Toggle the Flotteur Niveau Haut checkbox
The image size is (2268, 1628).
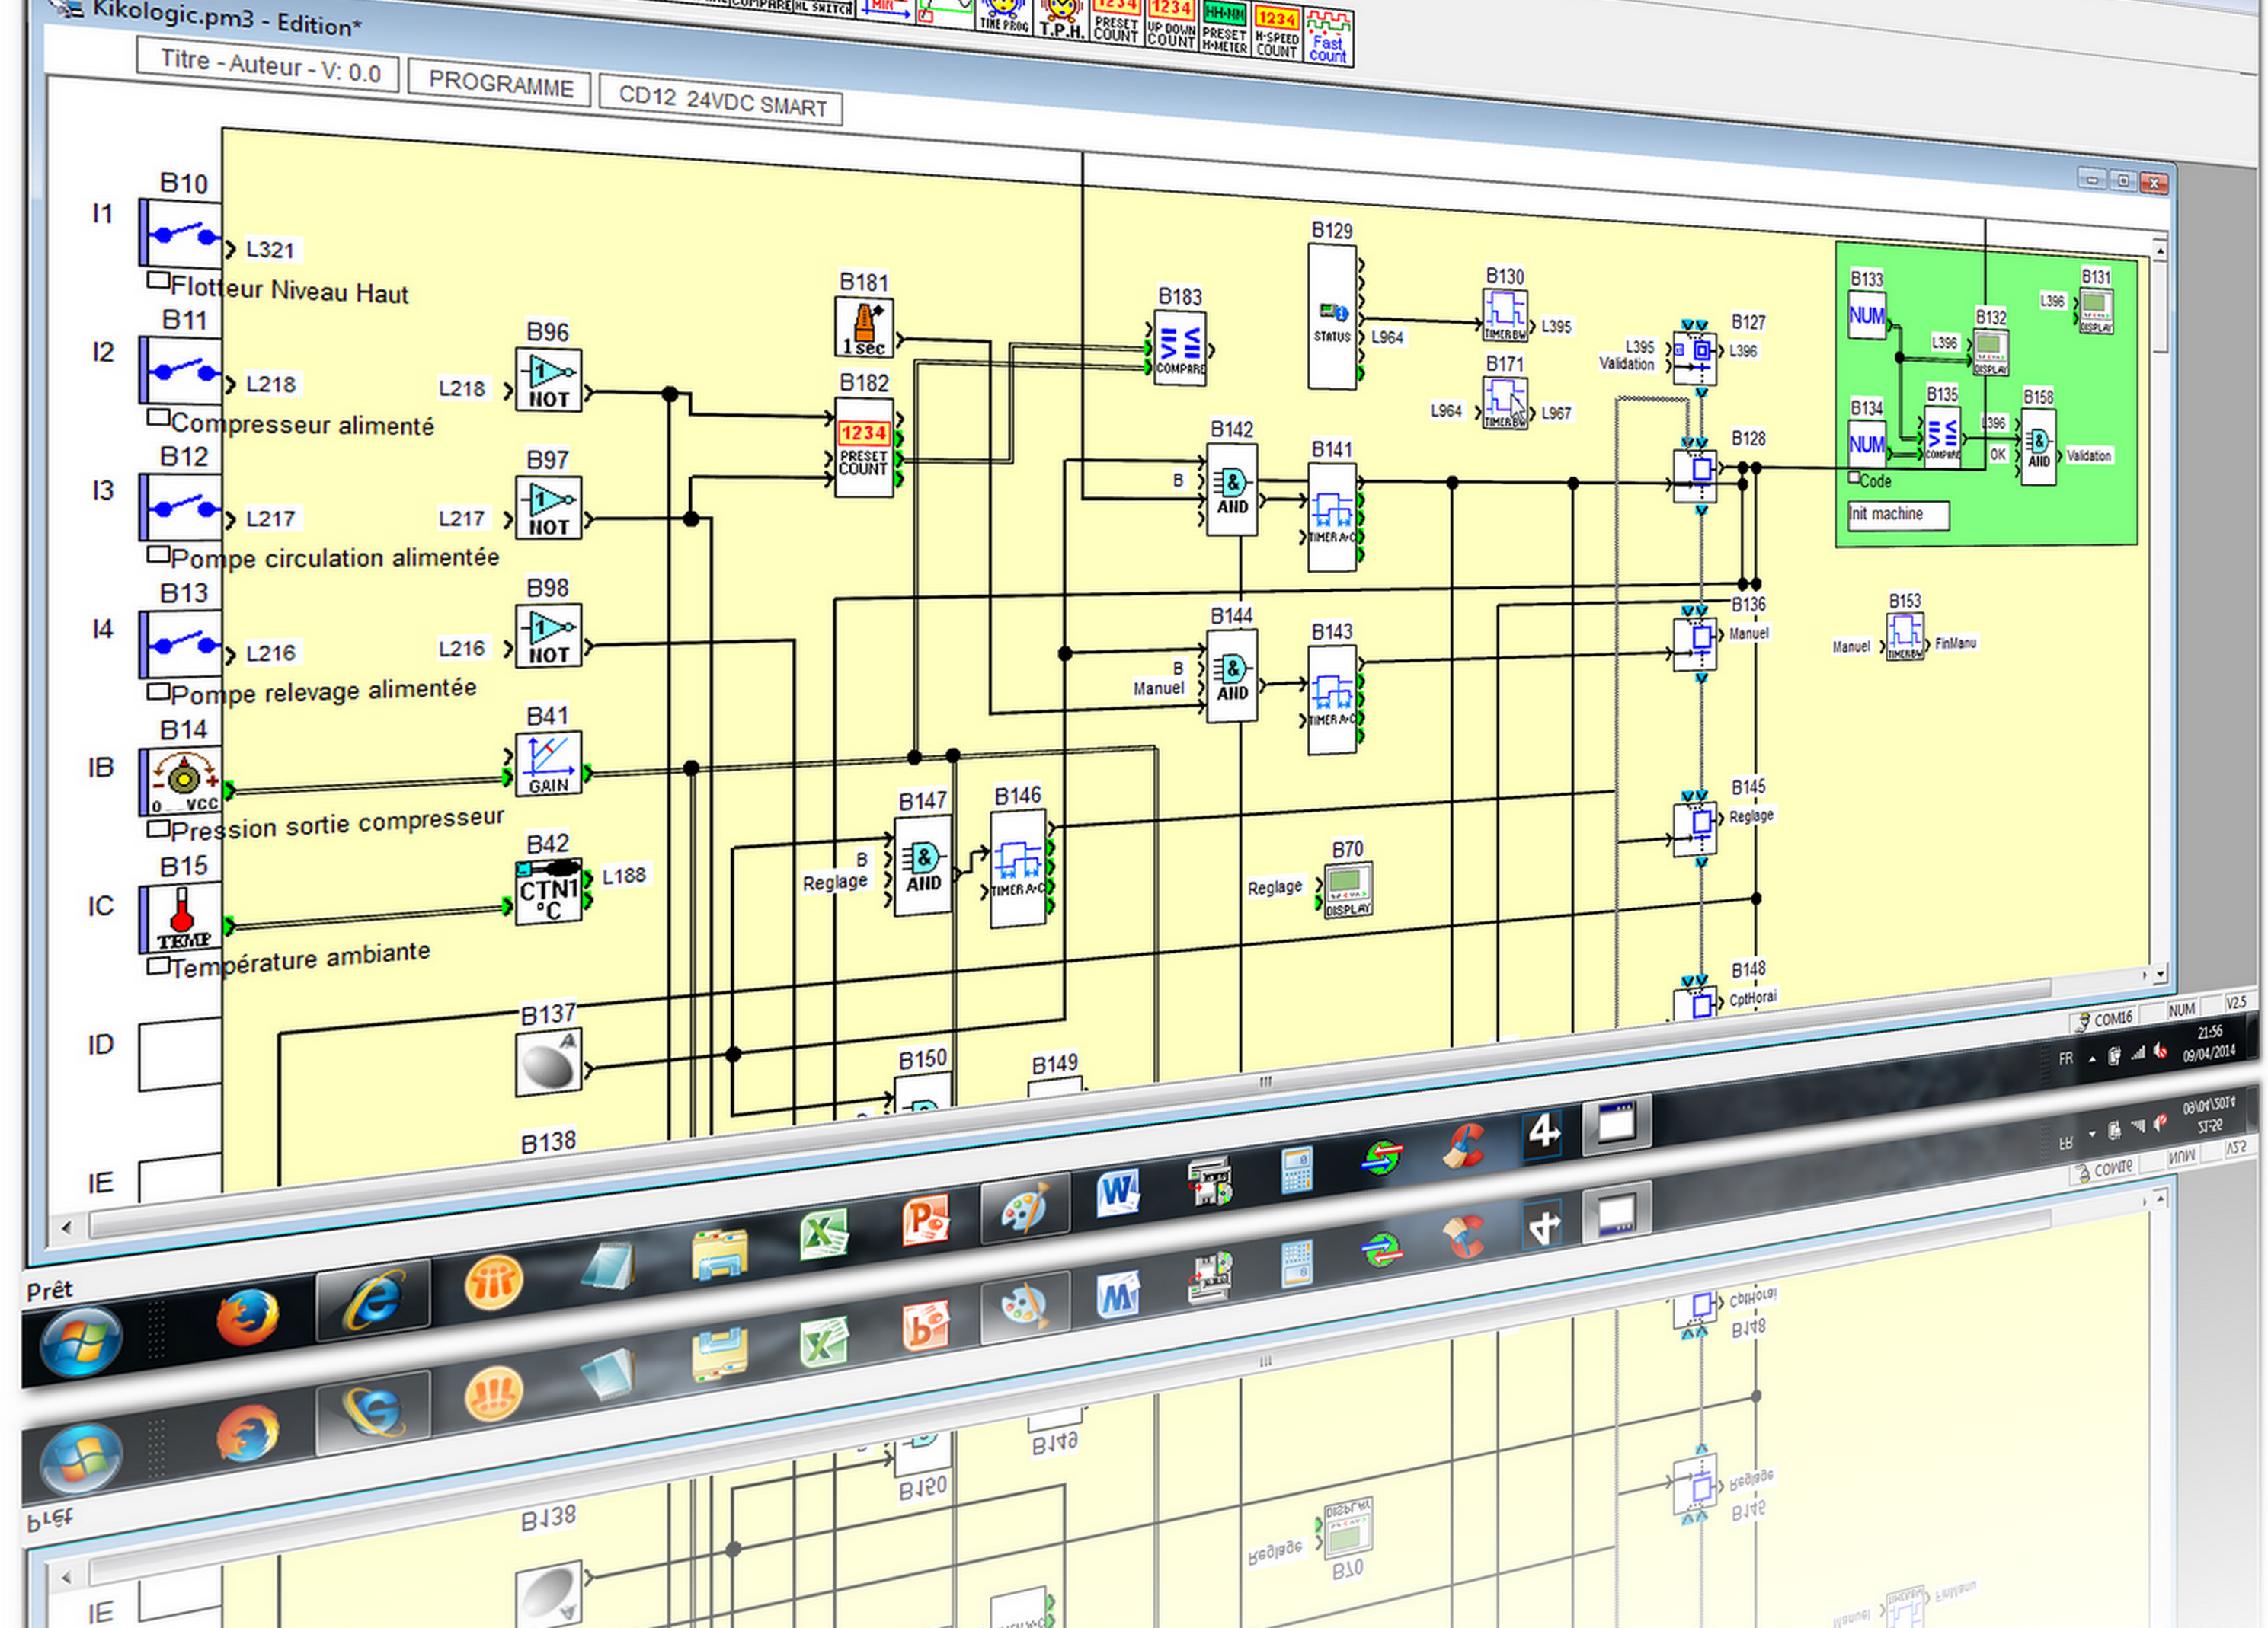[x=158, y=281]
